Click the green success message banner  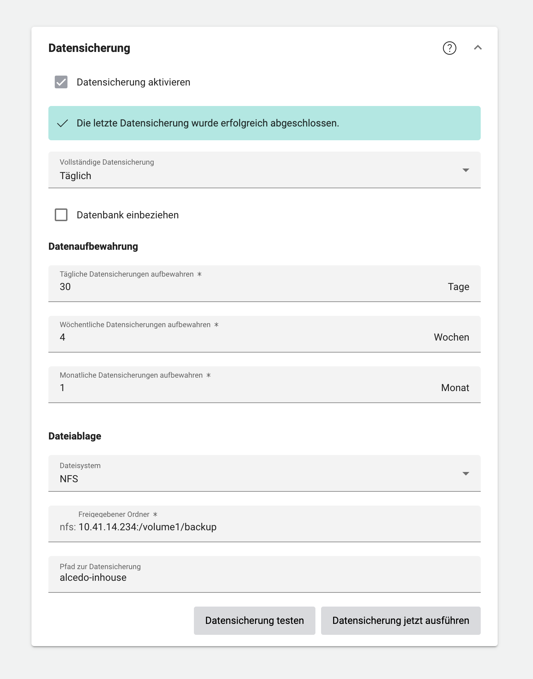tap(265, 123)
